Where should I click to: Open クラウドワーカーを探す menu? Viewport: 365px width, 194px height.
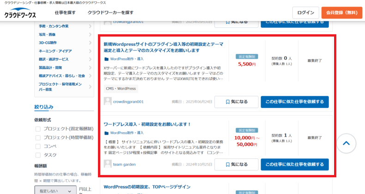[x=110, y=13]
